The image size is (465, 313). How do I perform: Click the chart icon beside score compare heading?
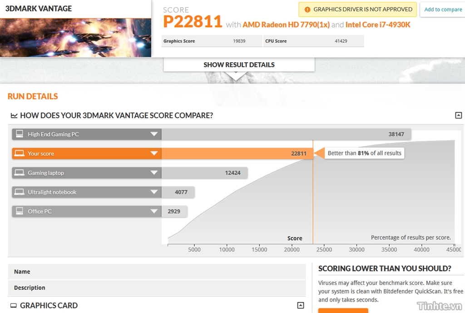14,115
